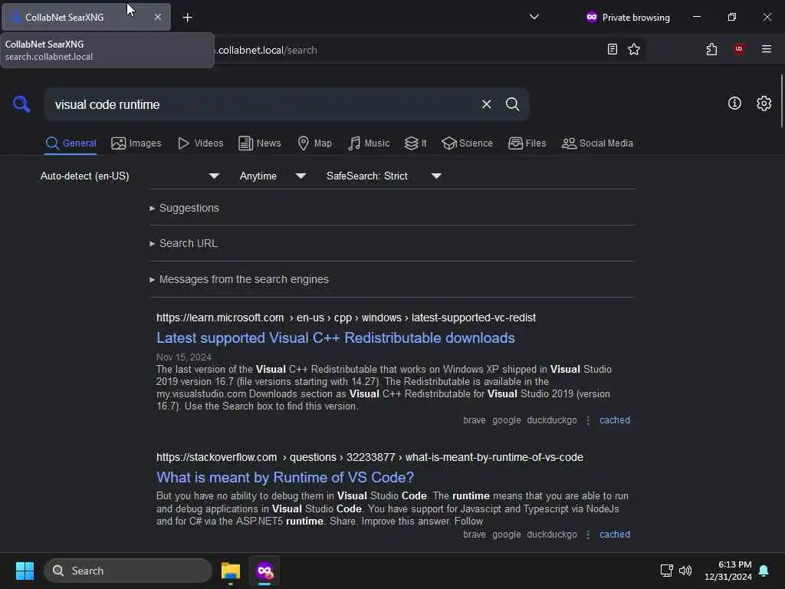The image size is (785, 589).
Task: Open the About info icon
Action: pyautogui.click(x=734, y=104)
